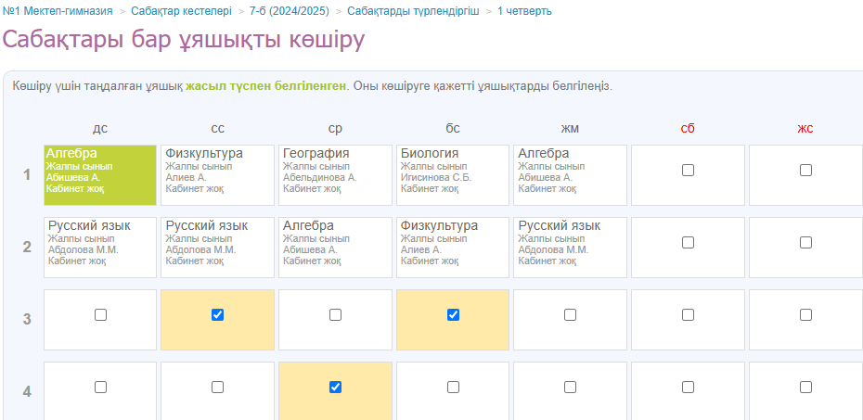Open the 1 четверть breadcrumb link
The image size is (863, 420).
[524, 11]
